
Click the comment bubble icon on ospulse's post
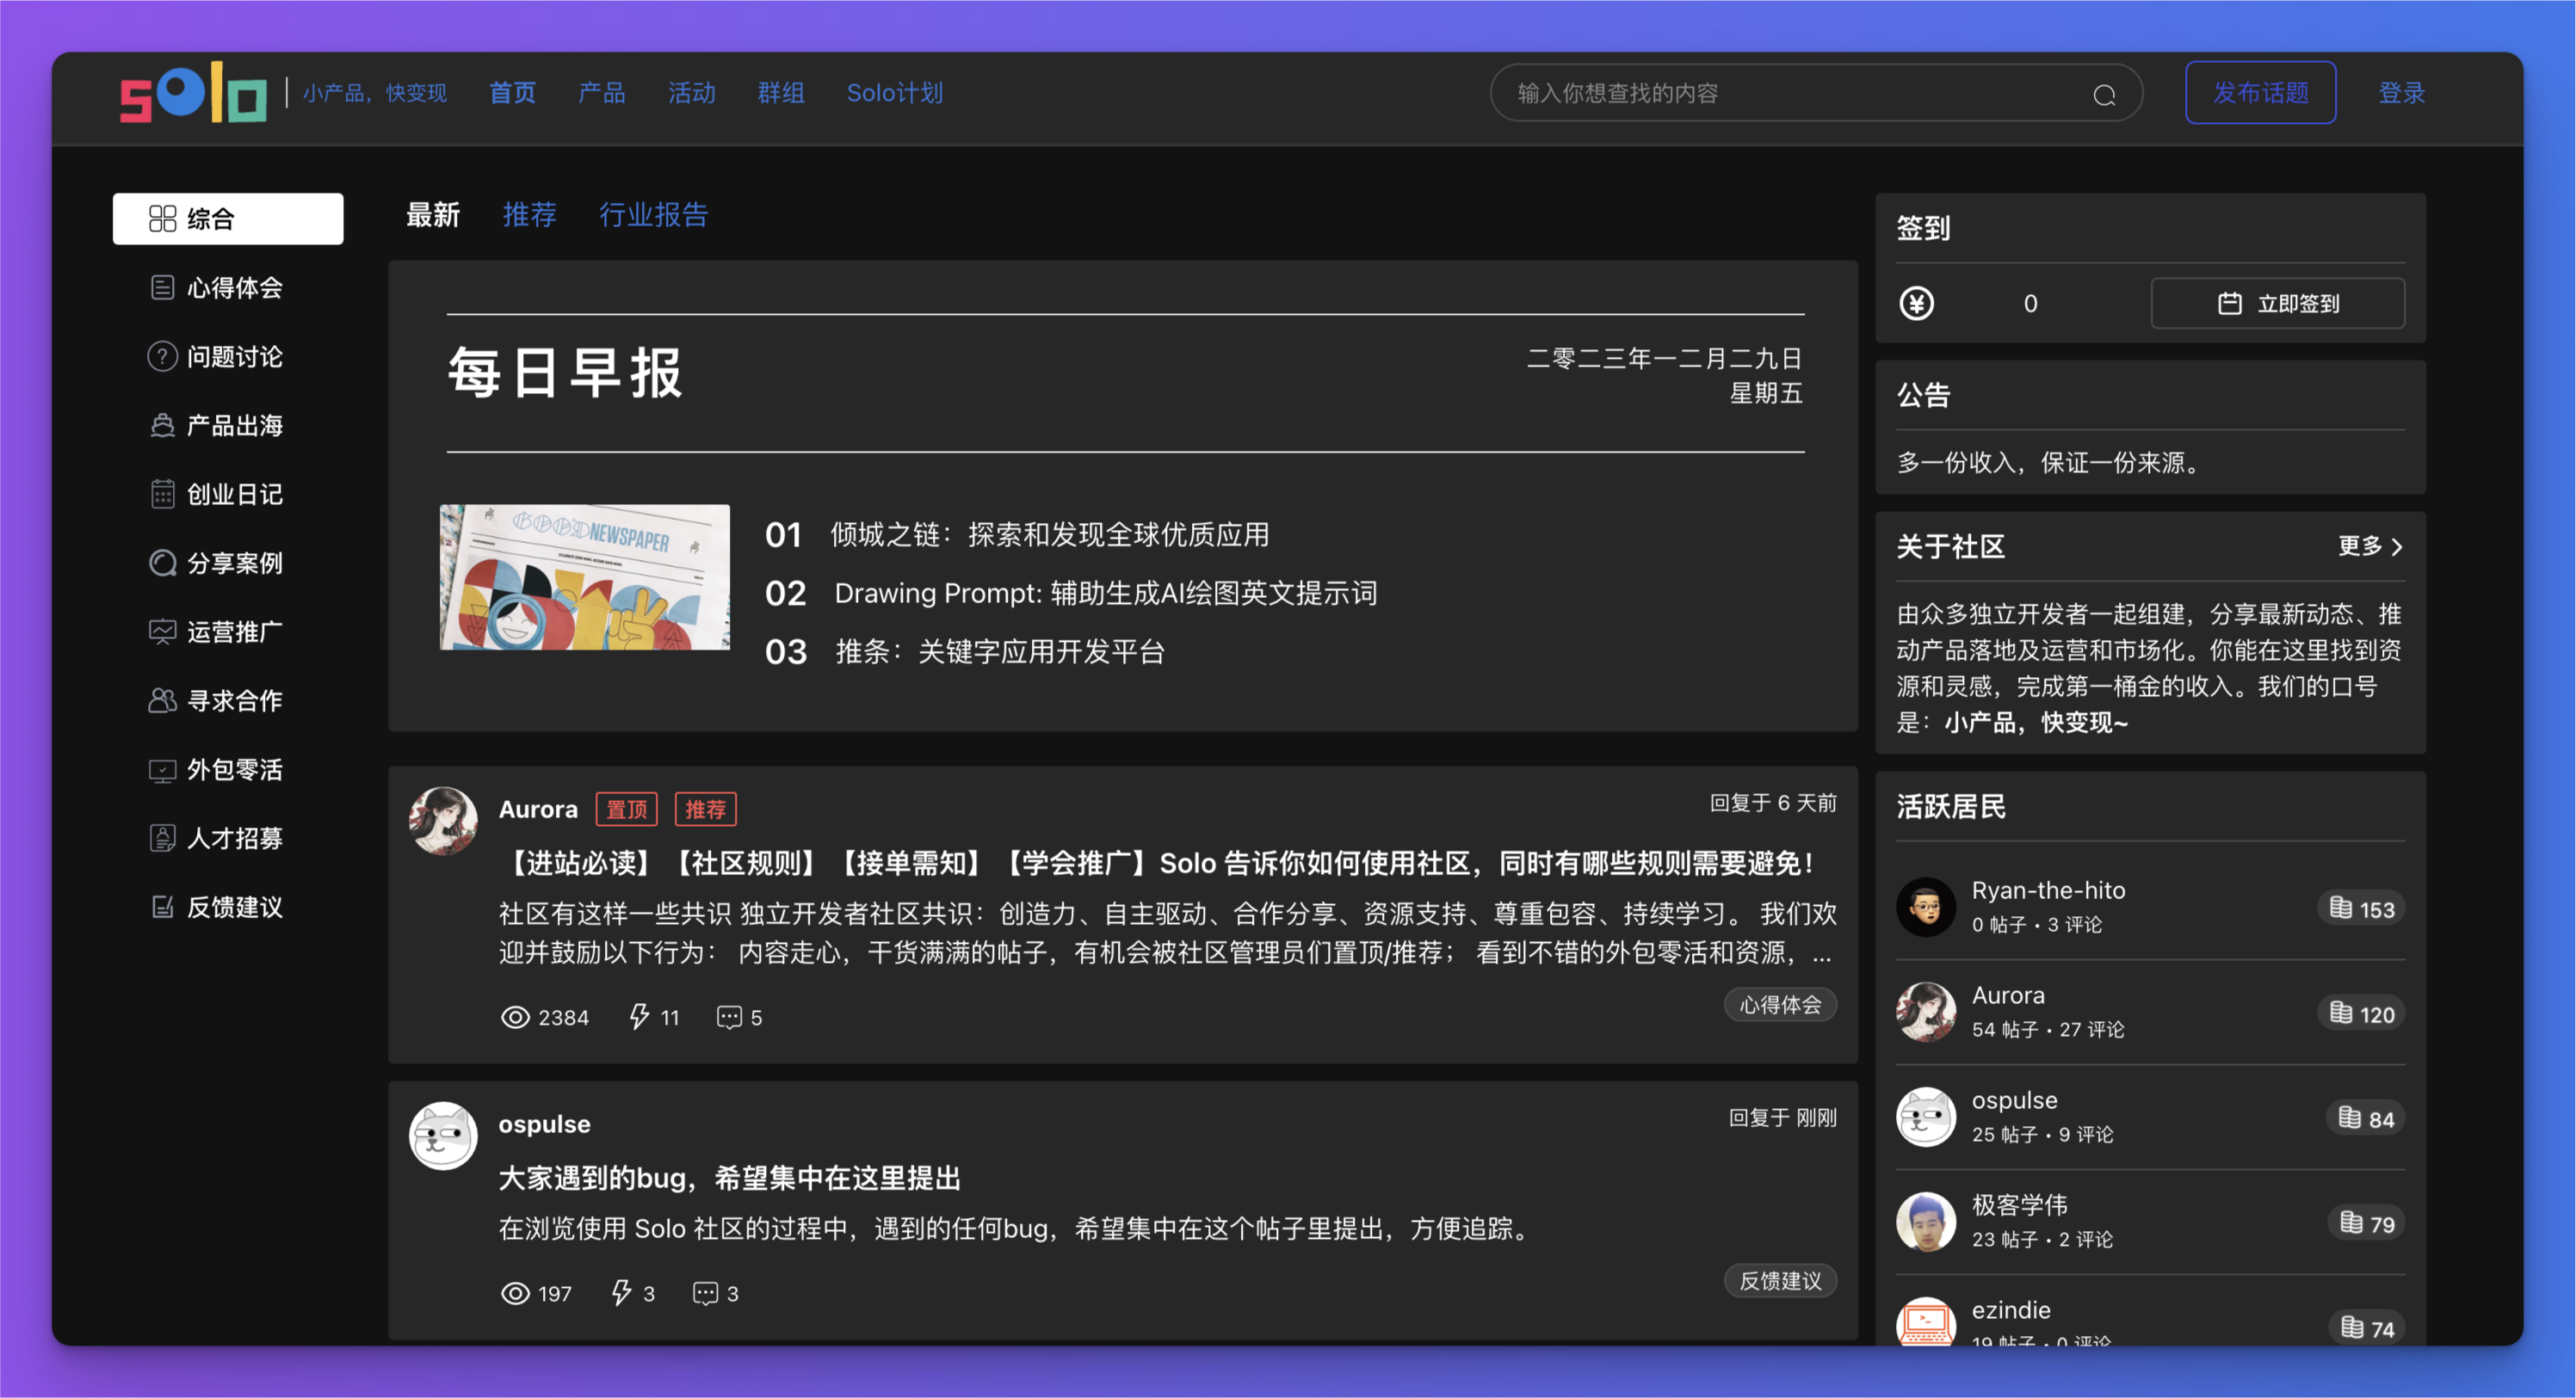coord(705,1293)
